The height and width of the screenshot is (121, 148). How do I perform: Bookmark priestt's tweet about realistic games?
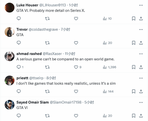[133, 91]
